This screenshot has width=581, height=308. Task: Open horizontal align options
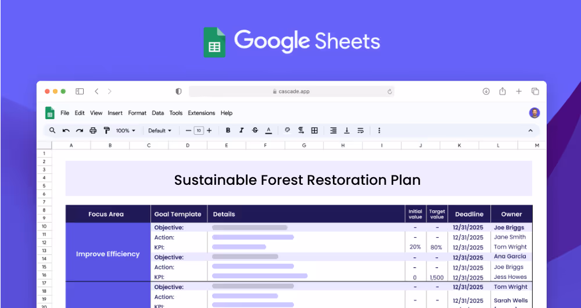click(x=333, y=131)
